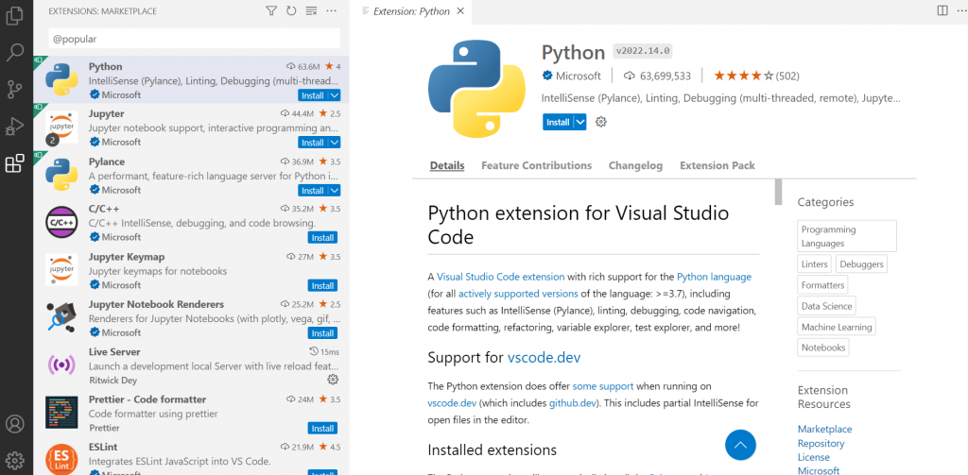Screen dimensions: 968x475
Task: Open the Run and Debug view
Action: (x=14, y=127)
